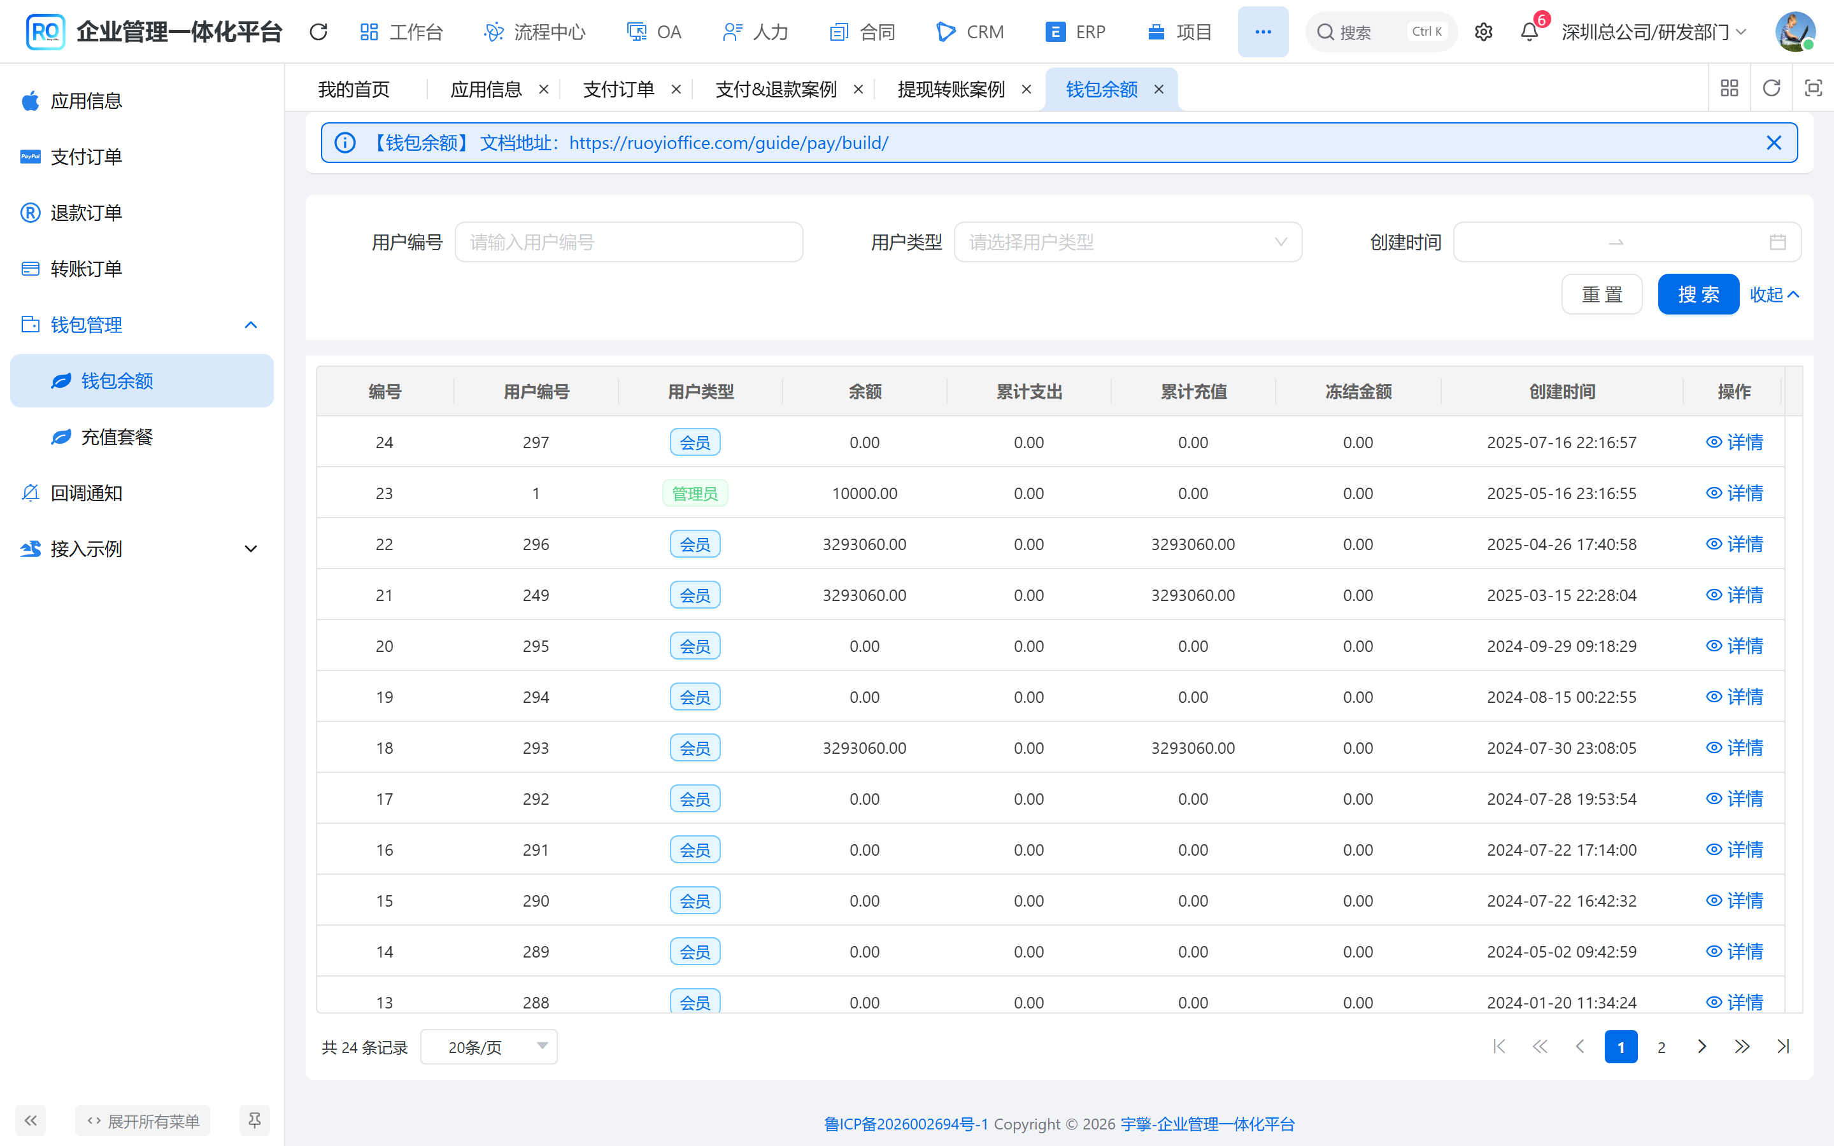View details for record 24
The height and width of the screenshot is (1146, 1834).
pos(1734,442)
